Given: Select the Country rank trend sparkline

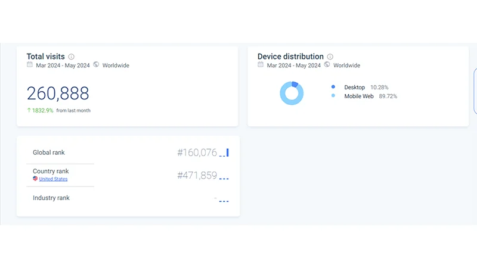Looking at the screenshot, I should point(224,179).
